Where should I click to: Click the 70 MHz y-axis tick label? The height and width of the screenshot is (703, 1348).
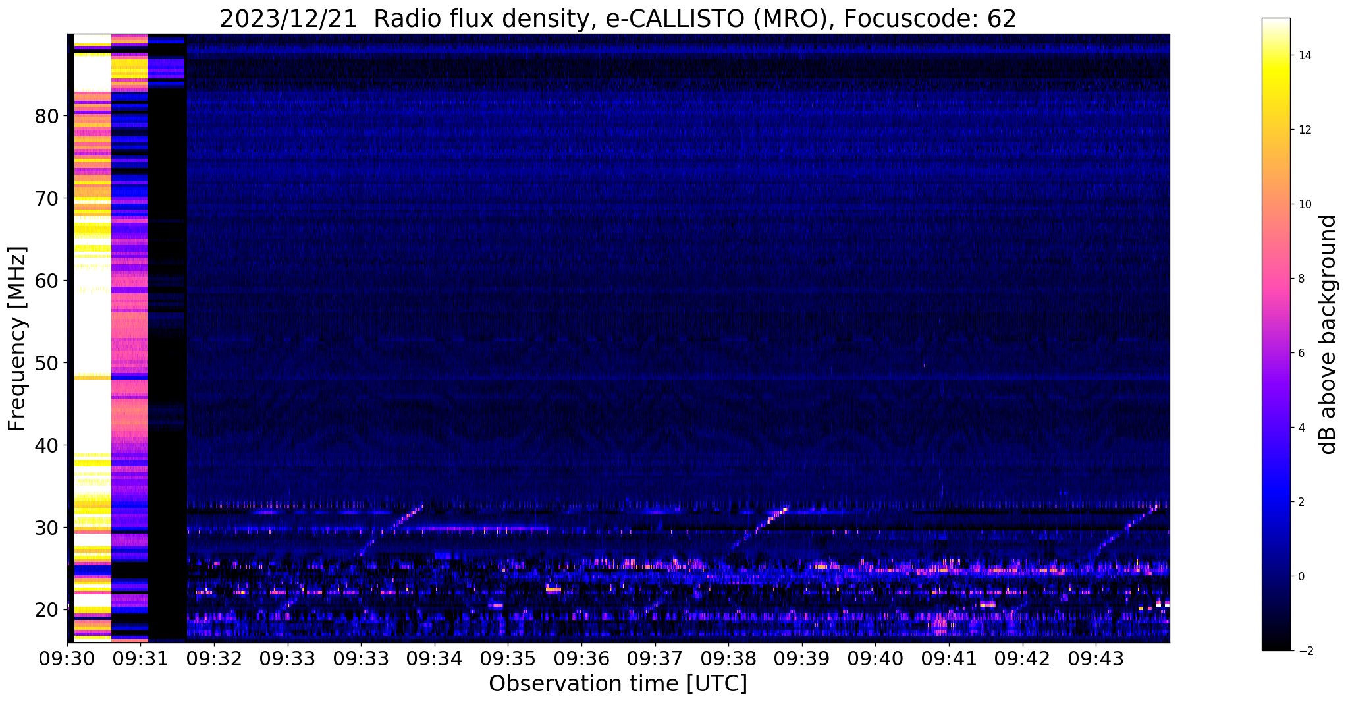(47, 199)
